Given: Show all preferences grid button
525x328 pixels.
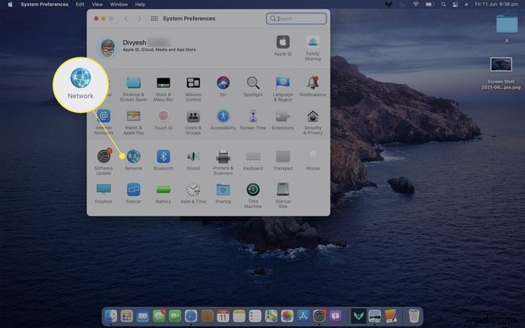Looking at the screenshot, I should tap(153, 18).
